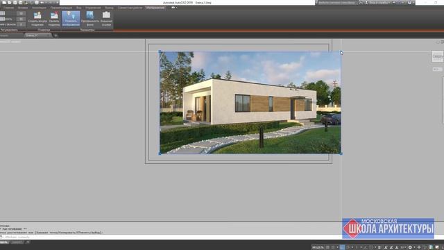Image resolution: width=444 pixels, height=250 pixels.
Task: Toggle object snap in status bar
Action: [371, 247]
